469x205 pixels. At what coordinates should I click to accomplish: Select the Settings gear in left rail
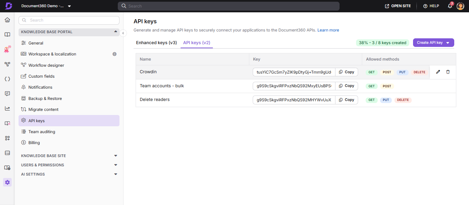7,182
